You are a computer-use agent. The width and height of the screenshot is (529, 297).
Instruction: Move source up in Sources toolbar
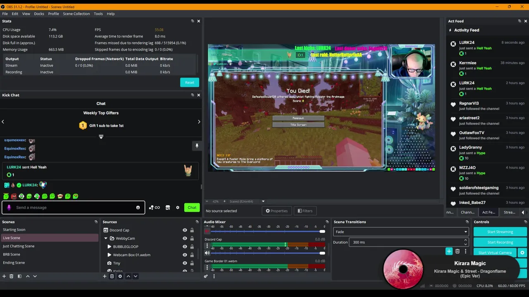click(x=128, y=276)
